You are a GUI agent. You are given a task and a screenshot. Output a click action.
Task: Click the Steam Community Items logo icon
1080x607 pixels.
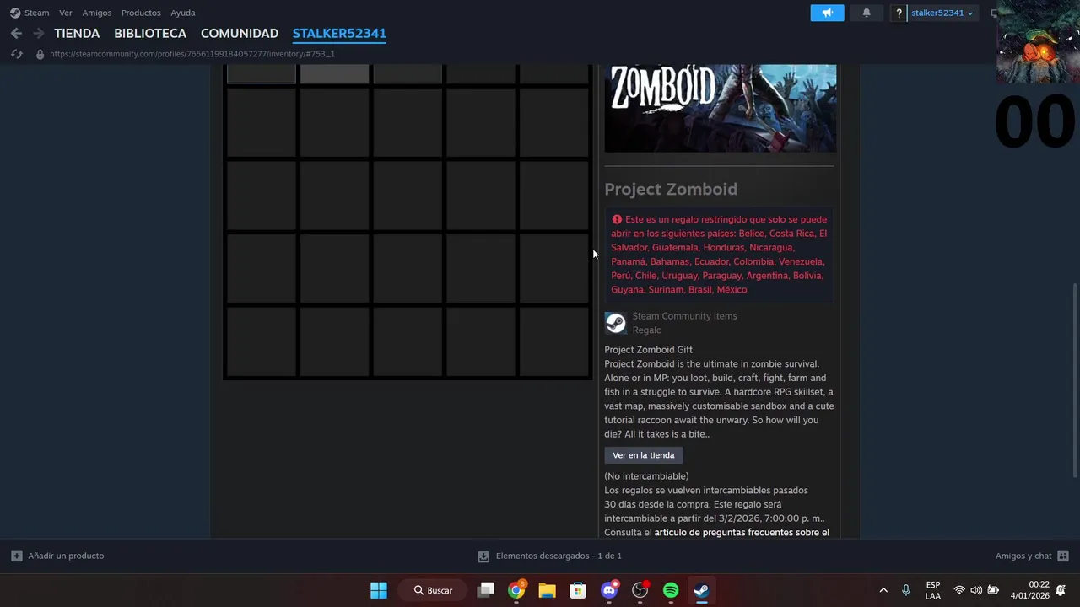point(615,323)
